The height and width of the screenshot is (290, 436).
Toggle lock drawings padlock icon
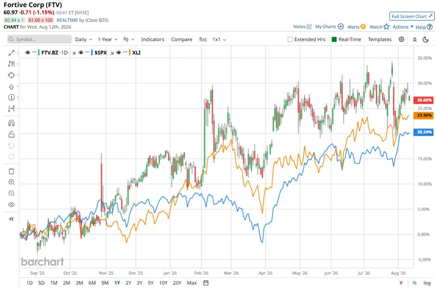[x=12, y=134]
